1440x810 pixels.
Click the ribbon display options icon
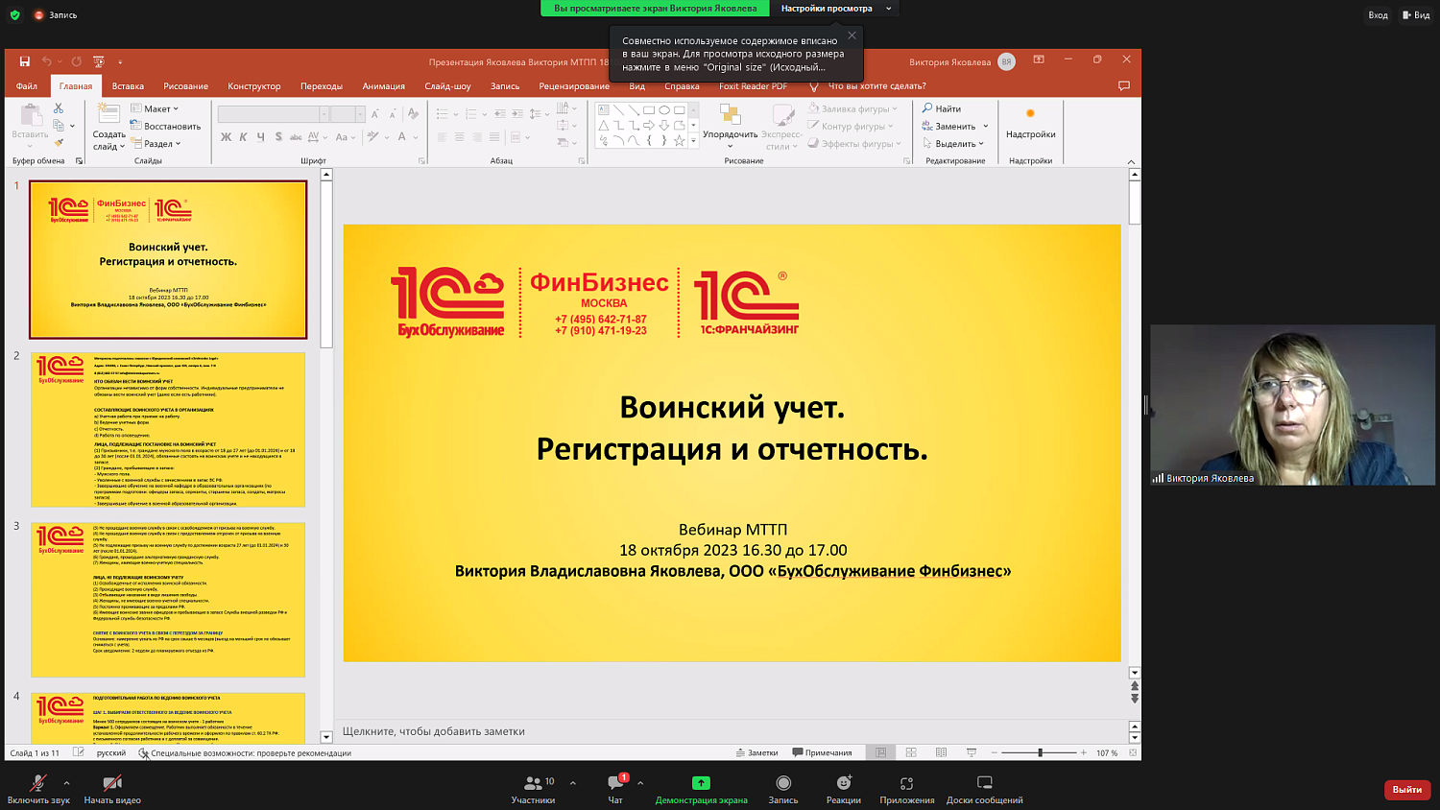click(x=1039, y=60)
